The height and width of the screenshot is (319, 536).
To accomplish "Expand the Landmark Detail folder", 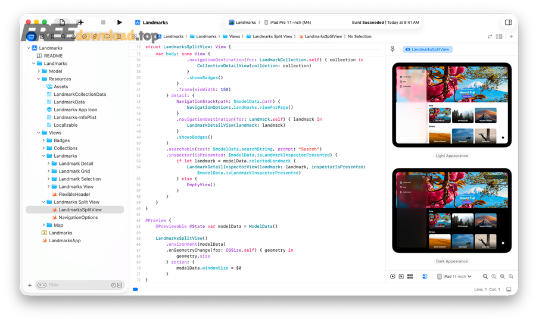I will (x=49, y=164).
